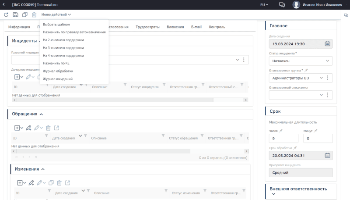Open the RU language selector
This screenshot has width=350, height=200.
[264, 5]
